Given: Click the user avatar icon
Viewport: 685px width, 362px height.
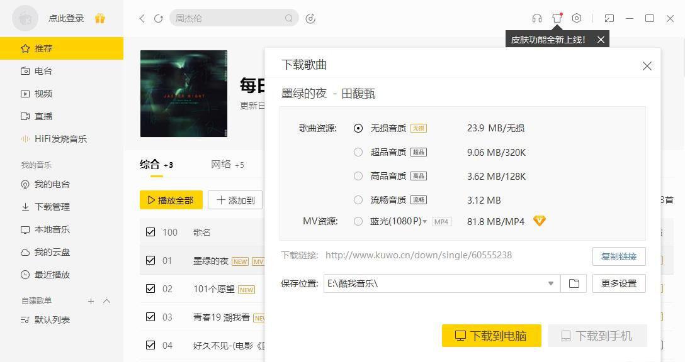Looking at the screenshot, I should pos(25,18).
